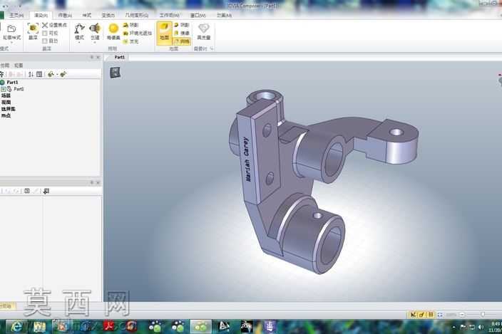Open the 高质量 group dialog launcher
The height and width of the screenshot is (334, 502).
[x=212, y=49]
